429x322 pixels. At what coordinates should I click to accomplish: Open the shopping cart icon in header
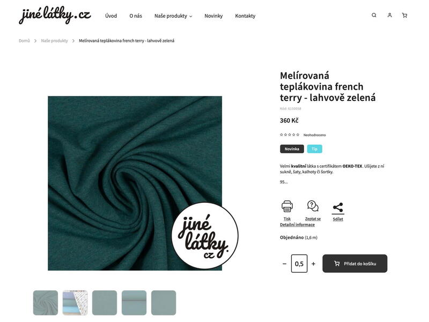[404, 16]
